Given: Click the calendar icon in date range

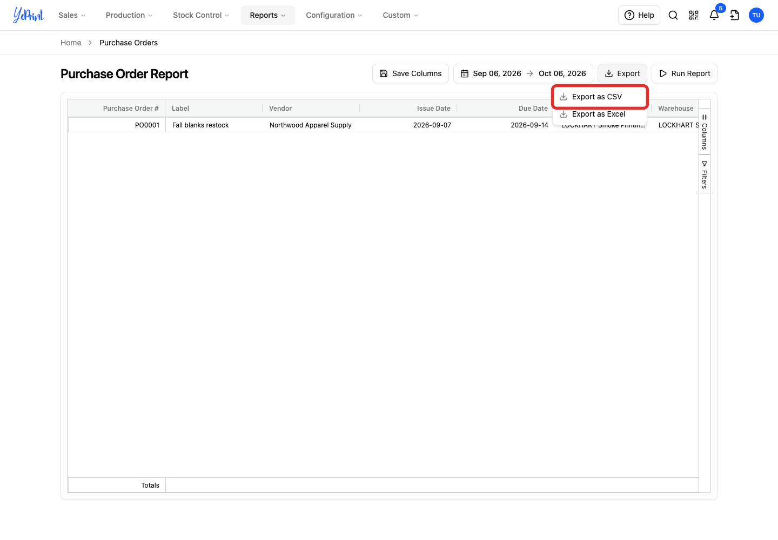Looking at the screenshot, I should point(465,73).
